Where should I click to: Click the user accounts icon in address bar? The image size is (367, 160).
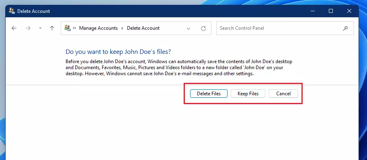click(x=68, y=28)
